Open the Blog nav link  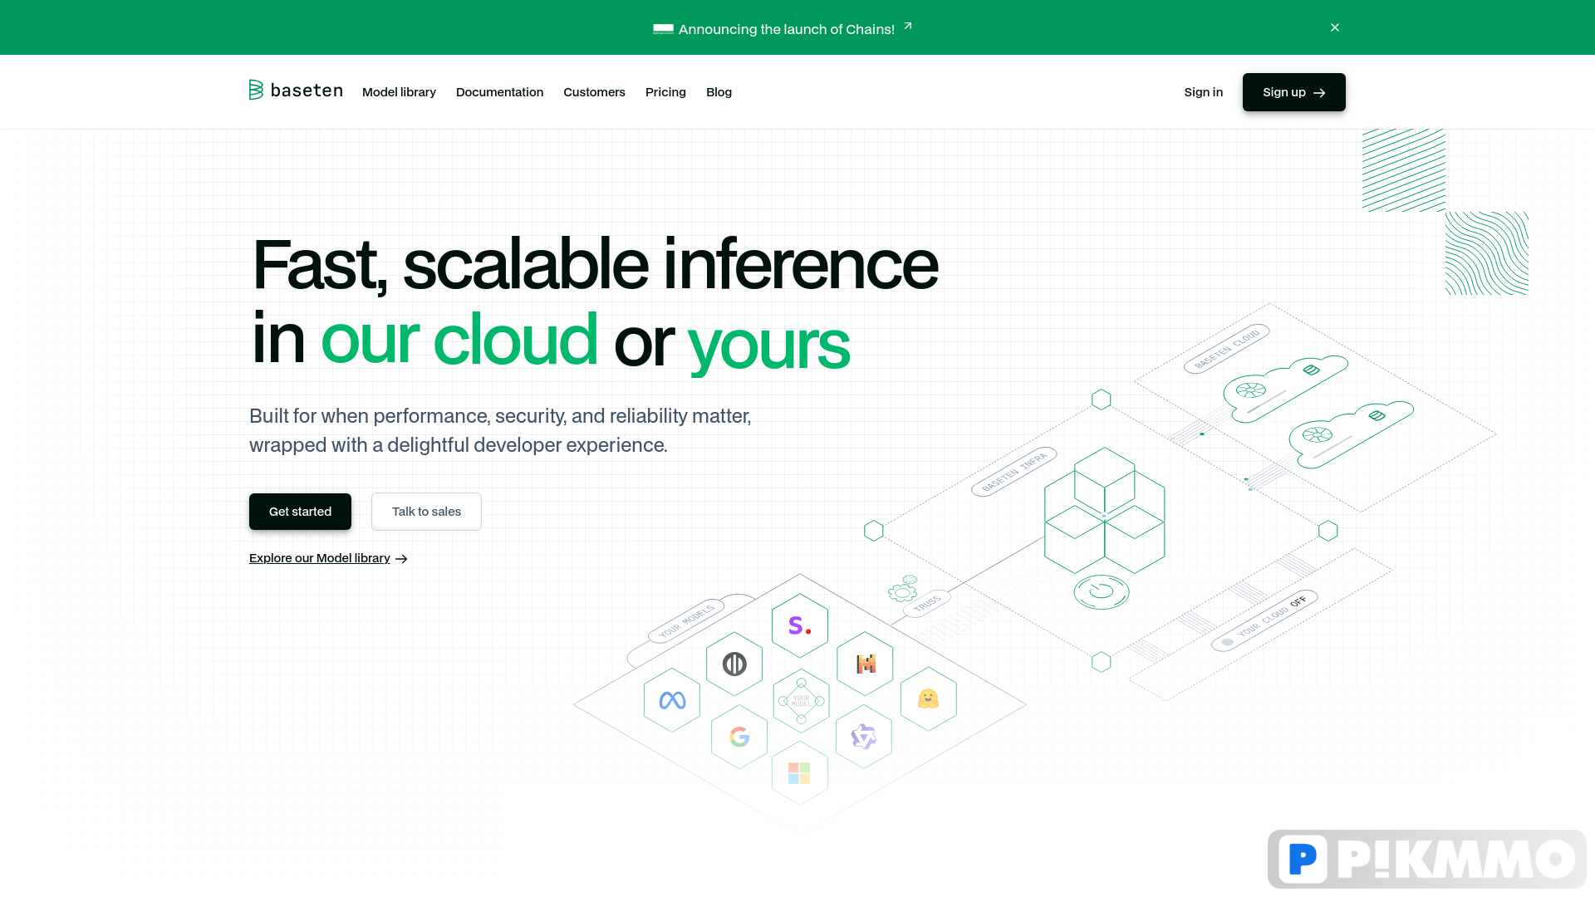click(x=719, y=92)
